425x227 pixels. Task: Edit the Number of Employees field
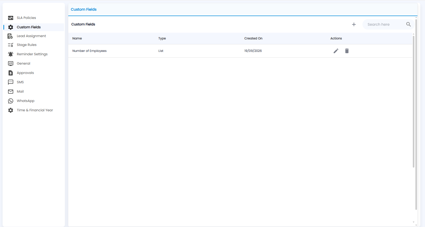pos(336,51)
